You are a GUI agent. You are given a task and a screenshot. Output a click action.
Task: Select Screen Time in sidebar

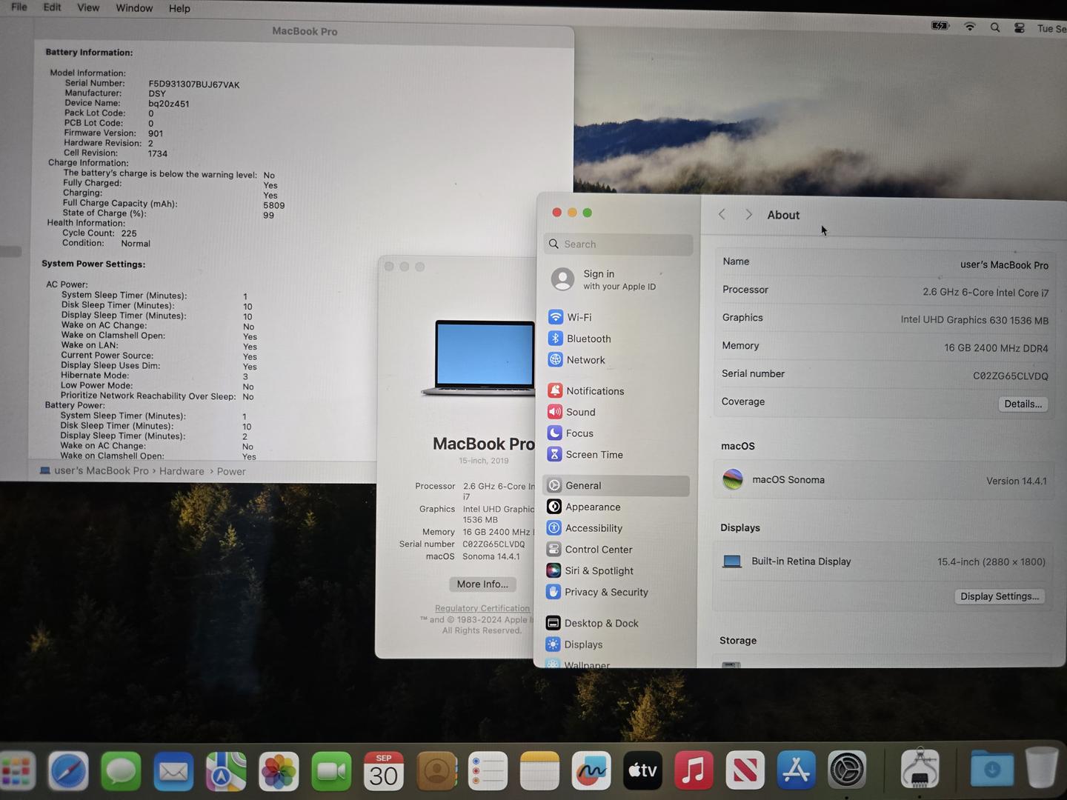(x=594, y=455)
